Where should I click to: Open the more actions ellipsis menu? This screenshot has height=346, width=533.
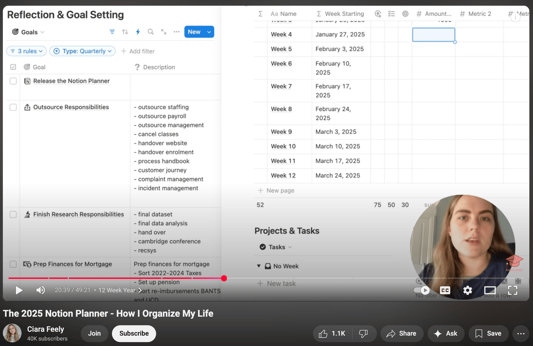click(521, 334)
